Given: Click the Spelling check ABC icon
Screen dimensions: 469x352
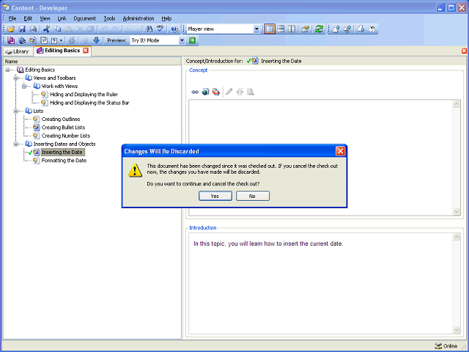Looking at the screenshot, I should click(160, 29).
